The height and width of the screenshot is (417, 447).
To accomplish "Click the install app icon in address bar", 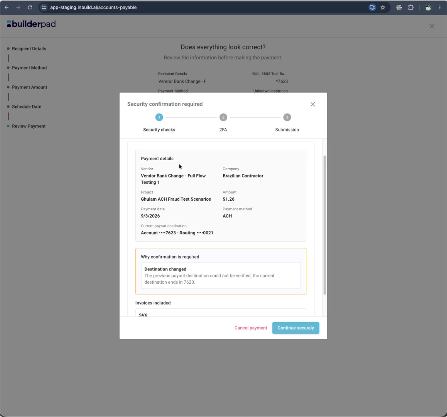I will (372, 7).
